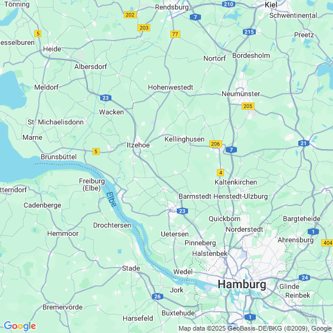Open the Map data copyright text

click(255, 328)
